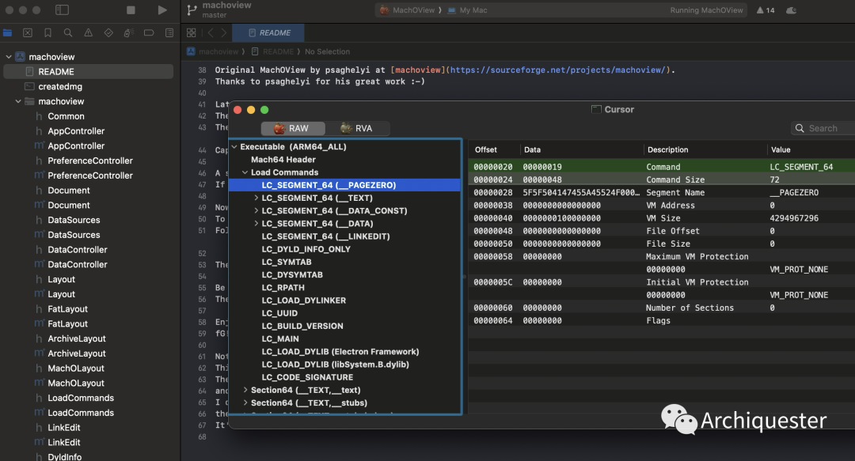Switch MachOView to RAW addressing
855x461 pixels.
point(293,128)
